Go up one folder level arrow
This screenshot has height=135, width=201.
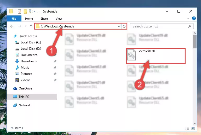[31, 26]
